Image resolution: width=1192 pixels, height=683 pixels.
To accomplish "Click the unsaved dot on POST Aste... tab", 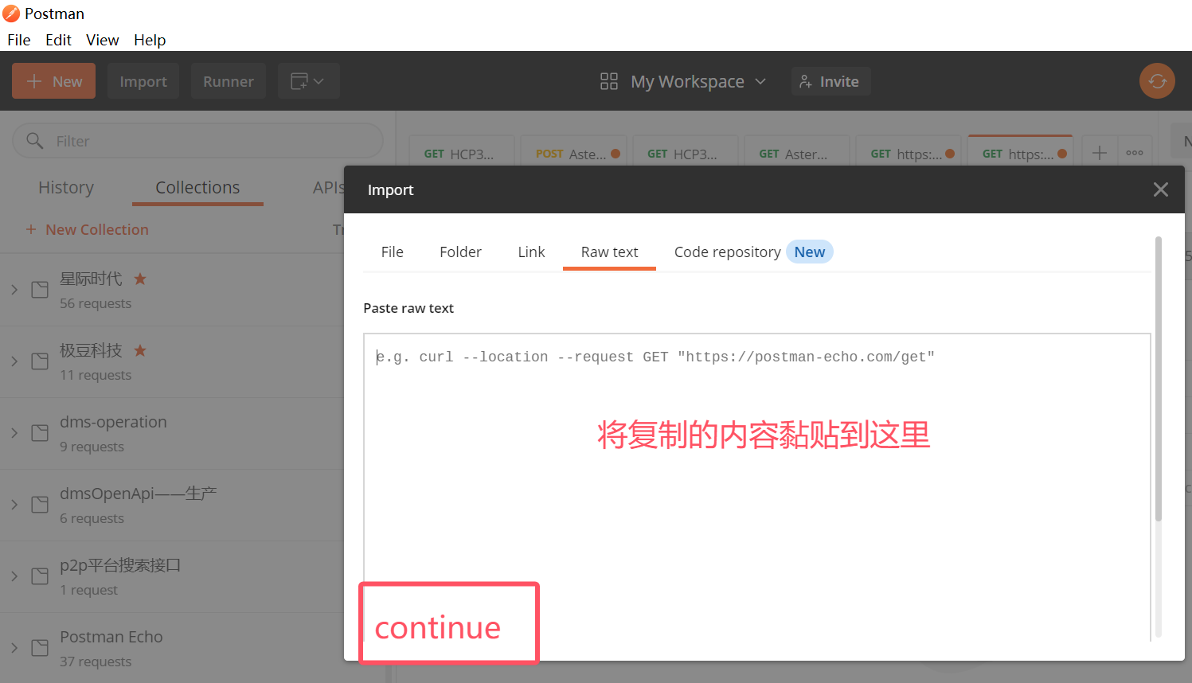I will pos(616,154).
